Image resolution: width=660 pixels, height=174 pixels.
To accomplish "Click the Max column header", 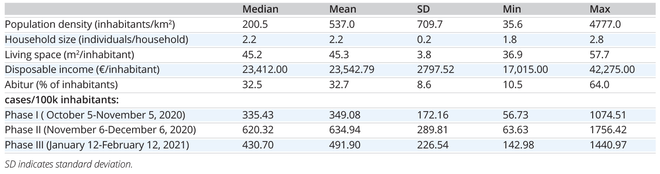I will coord(599,9).
